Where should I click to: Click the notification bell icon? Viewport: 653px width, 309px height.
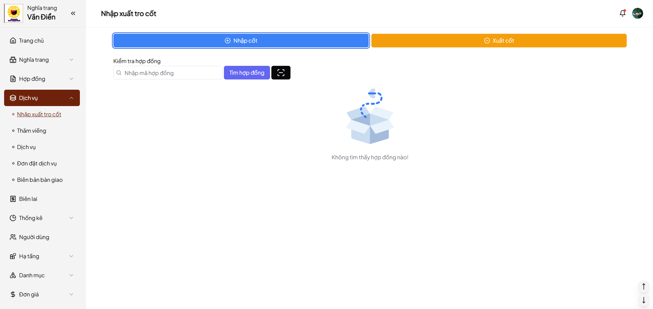(x=622, y=13)
